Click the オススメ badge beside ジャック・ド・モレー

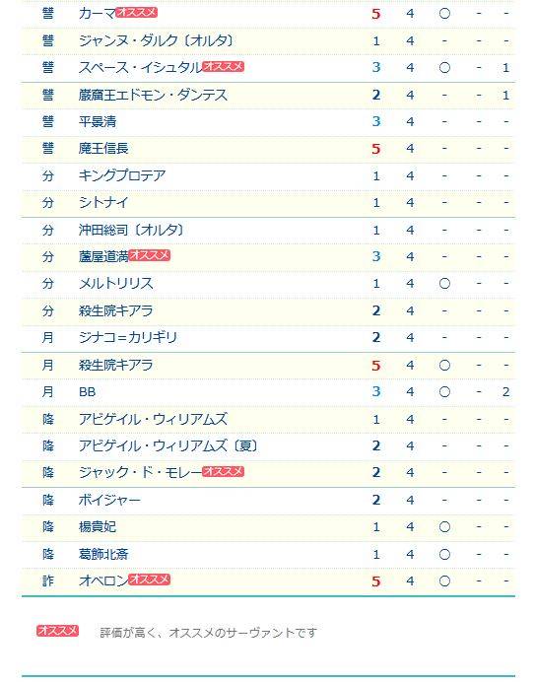pos(223,471)
